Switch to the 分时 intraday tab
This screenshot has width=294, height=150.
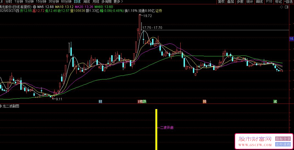(9, 2)
